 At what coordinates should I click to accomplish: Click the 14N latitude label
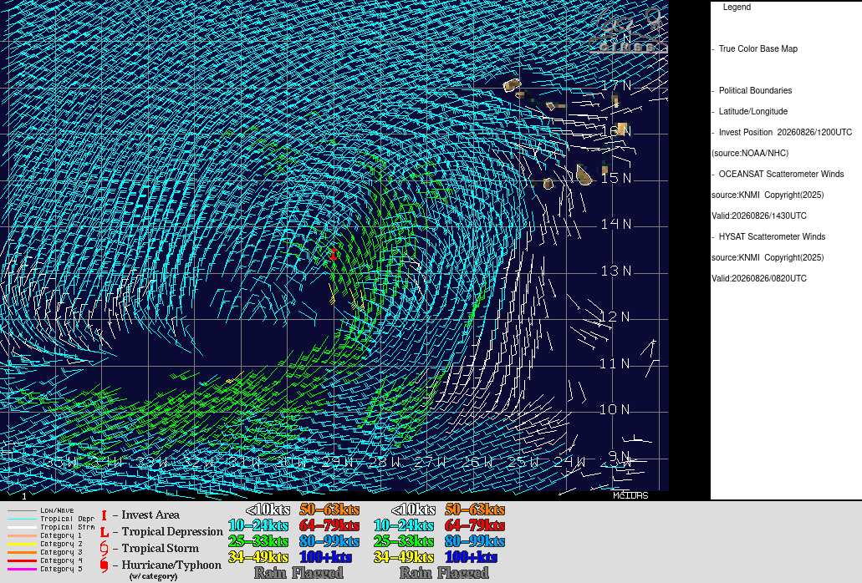pyautogui.click(x=616, y=224)
